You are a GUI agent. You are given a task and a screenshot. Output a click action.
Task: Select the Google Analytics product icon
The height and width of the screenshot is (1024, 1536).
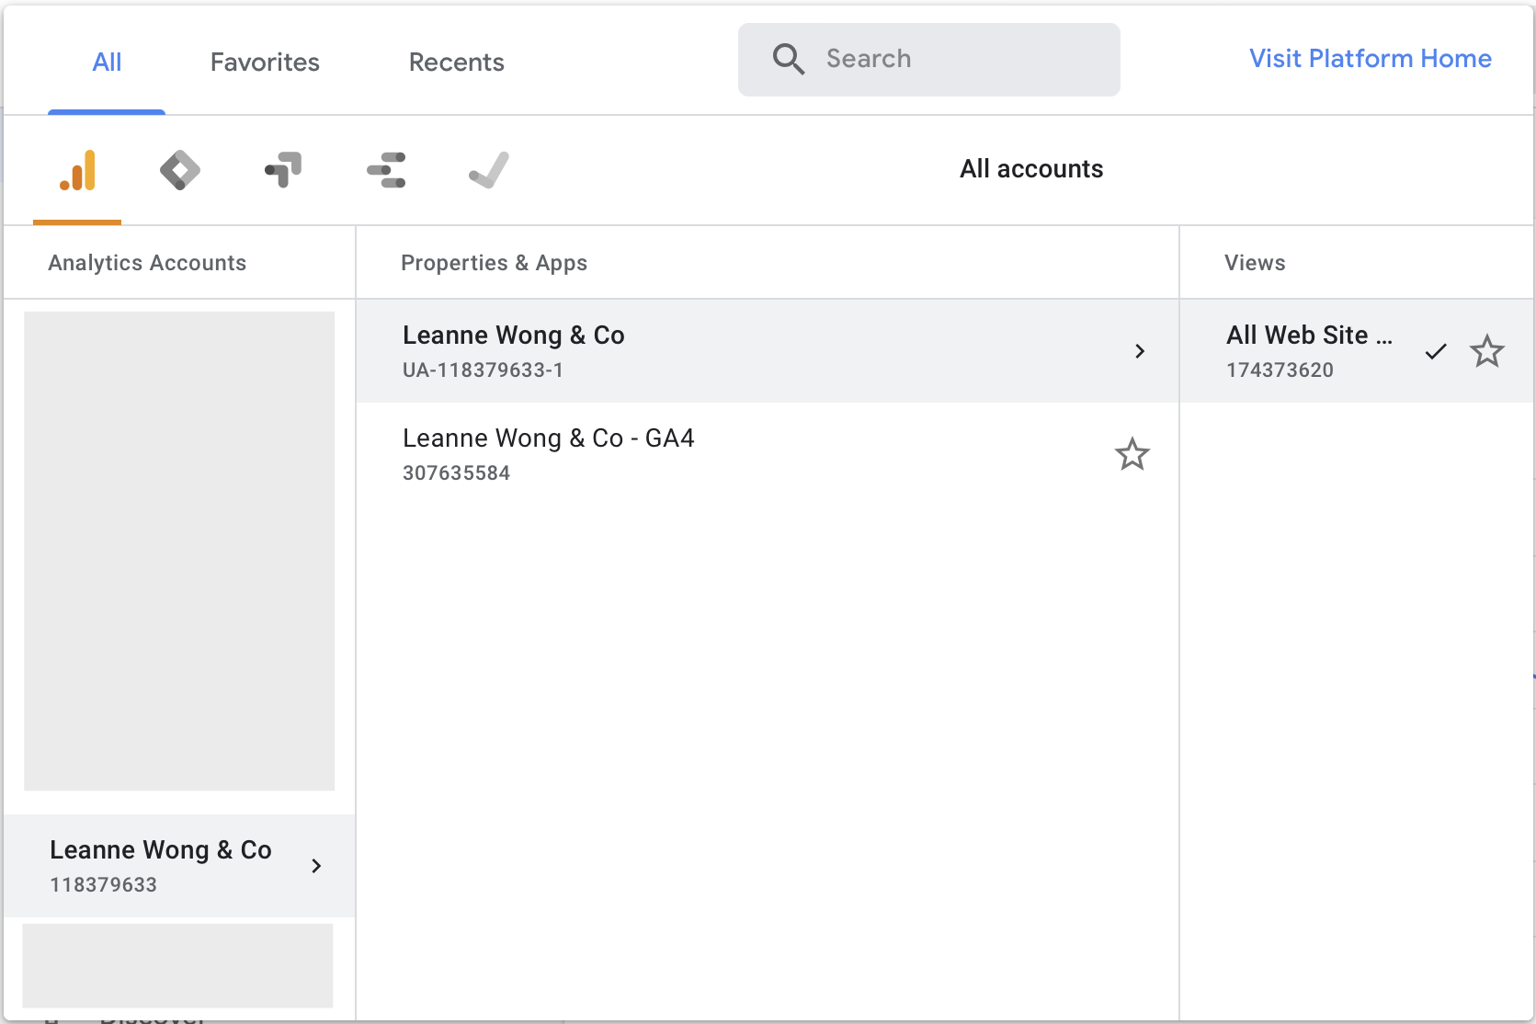tap(77, 170)
